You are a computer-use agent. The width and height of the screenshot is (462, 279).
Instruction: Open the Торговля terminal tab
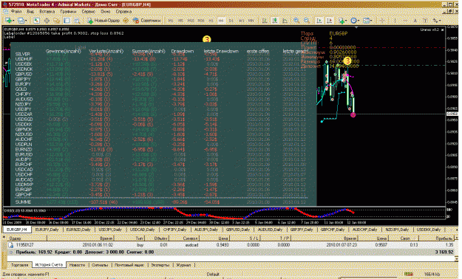[x=19, y=265]
